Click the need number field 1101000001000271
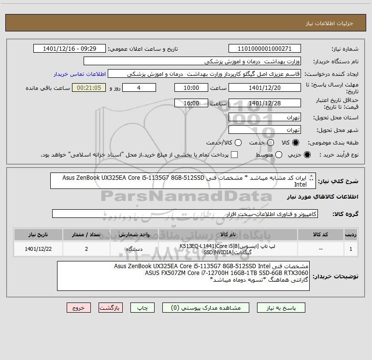This screenshot has height=360, width=372. (x=265, y=49)
